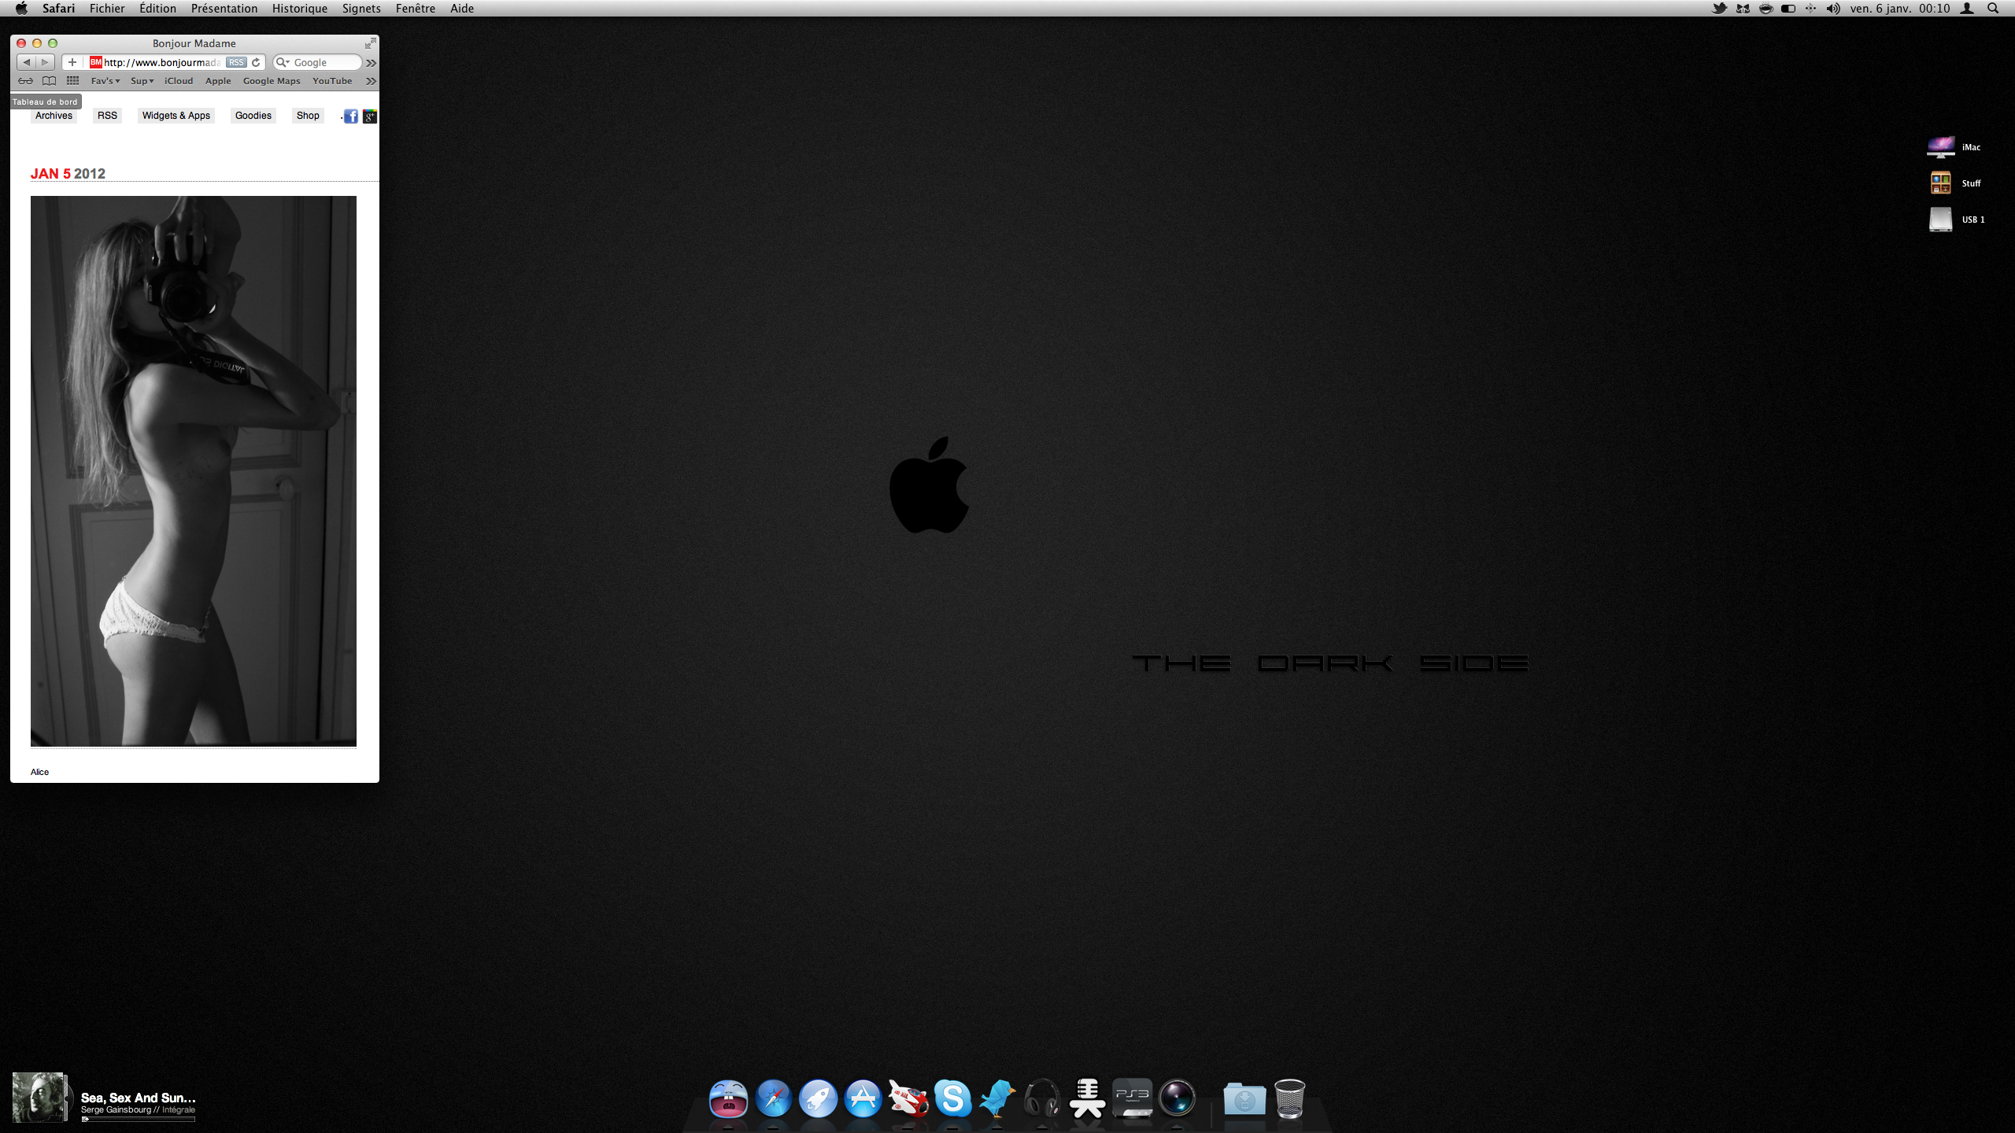
Task: Open the Sup bookmarks dropdown
Action: coord(142,81)
